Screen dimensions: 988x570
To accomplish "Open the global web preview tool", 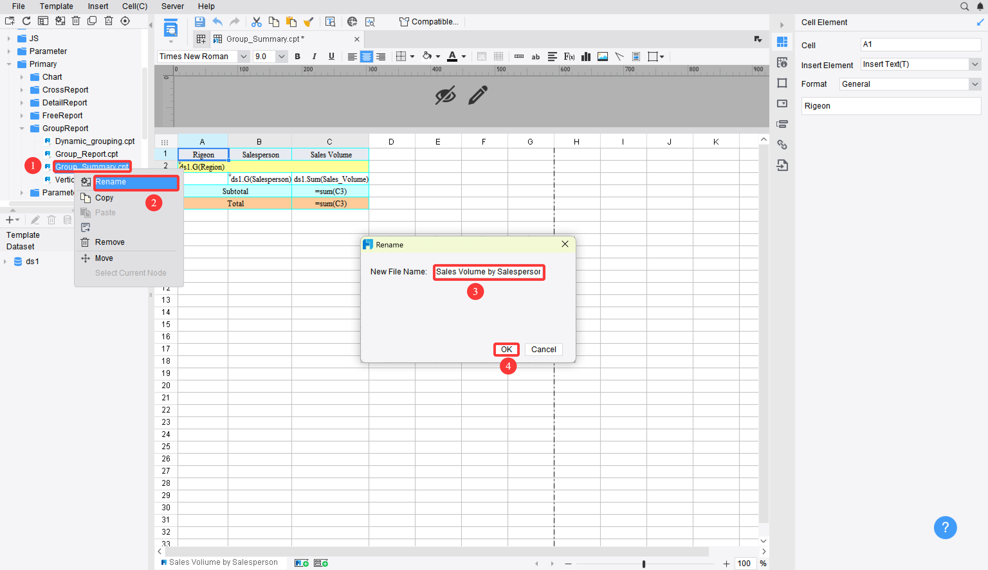I will click(352, 22).
